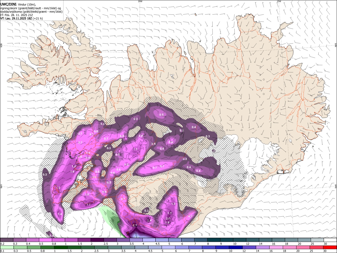Pick snow legend swatch between 2 and 2.5

coord(97,240)
